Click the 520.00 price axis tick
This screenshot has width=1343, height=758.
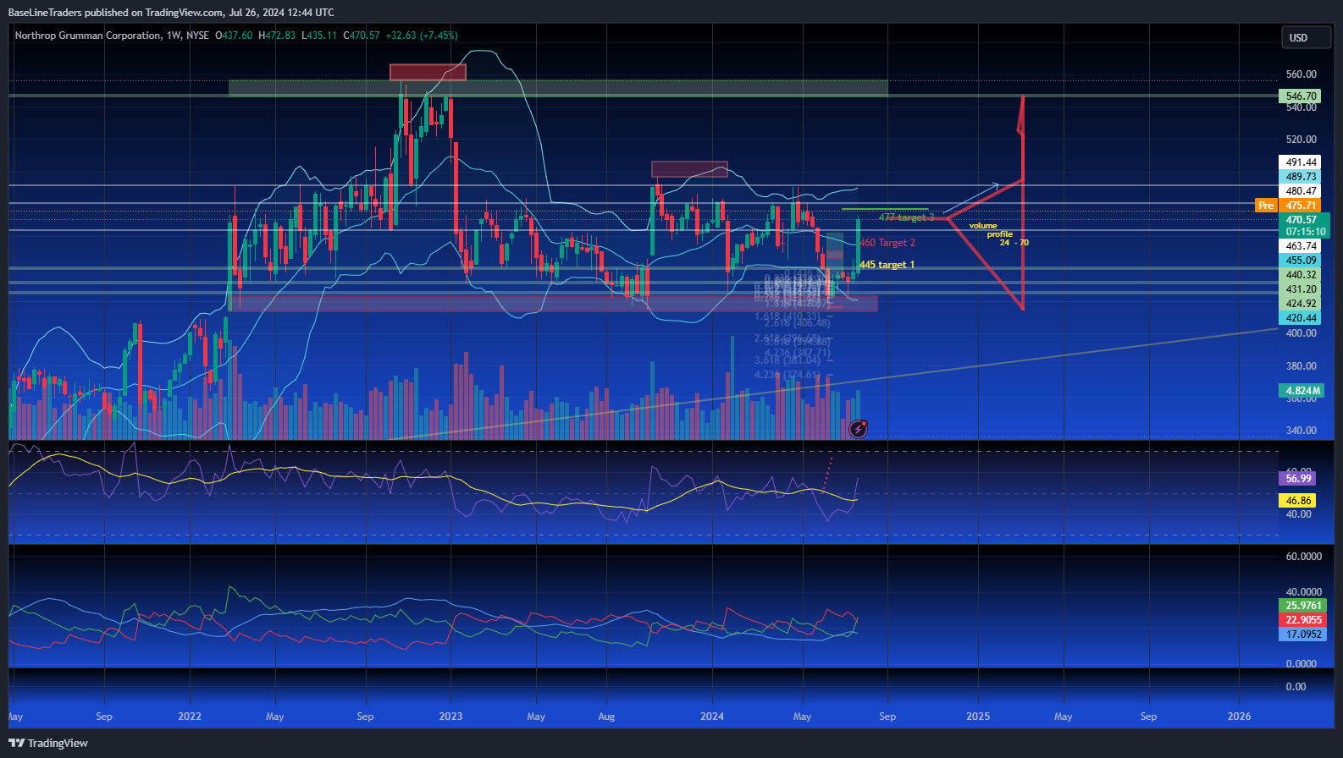pos(1301,140)
